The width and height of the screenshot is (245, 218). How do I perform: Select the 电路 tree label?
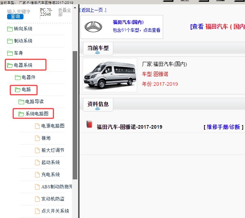pyautogui.click(x=26, y=89)
